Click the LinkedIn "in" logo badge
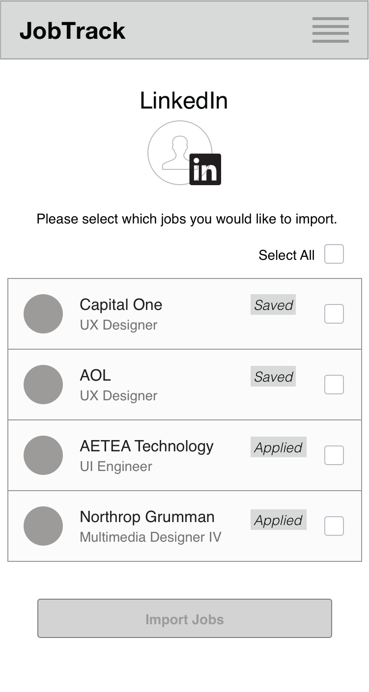Viewport: 369px width, 692px height. (205, 169)
